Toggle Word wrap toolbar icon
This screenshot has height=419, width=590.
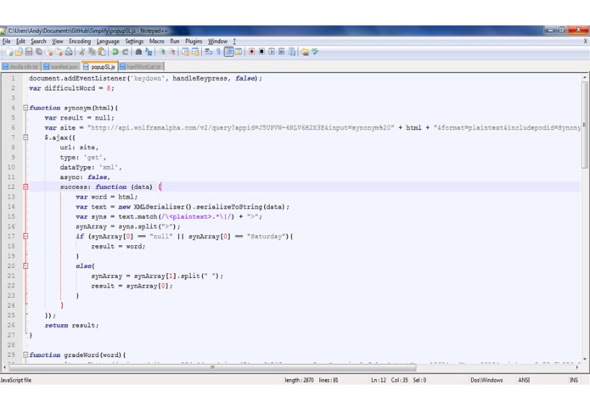pos(209,52)
